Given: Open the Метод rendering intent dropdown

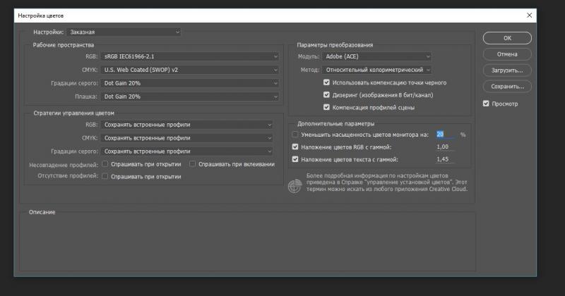Looking at the screenshot, I should (376, 70).
